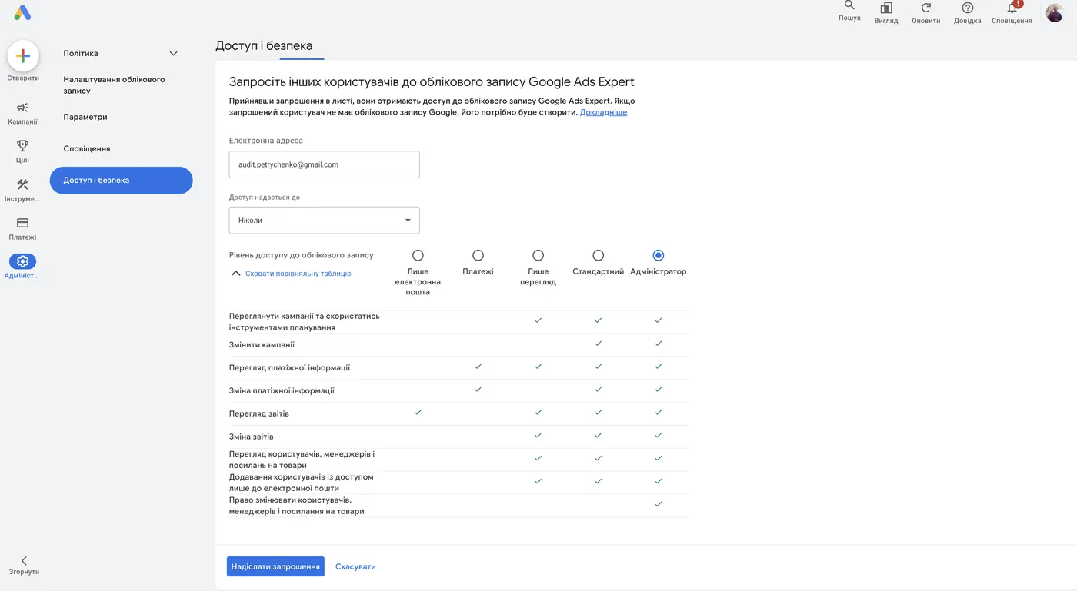Screen dimensions: 1077x591
Task: Click the Доступ і безпека page tab
Action: 264,45
